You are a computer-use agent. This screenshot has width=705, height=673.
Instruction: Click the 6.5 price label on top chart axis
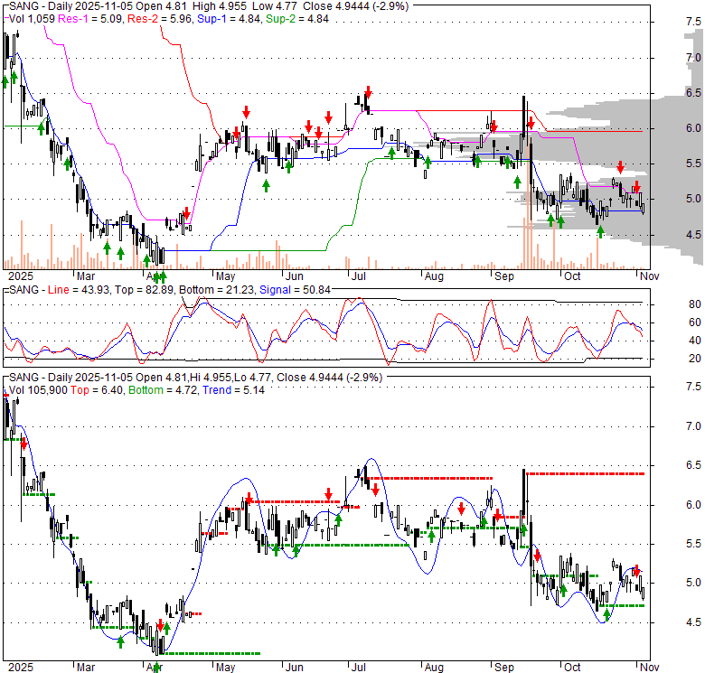click(693, 92)
